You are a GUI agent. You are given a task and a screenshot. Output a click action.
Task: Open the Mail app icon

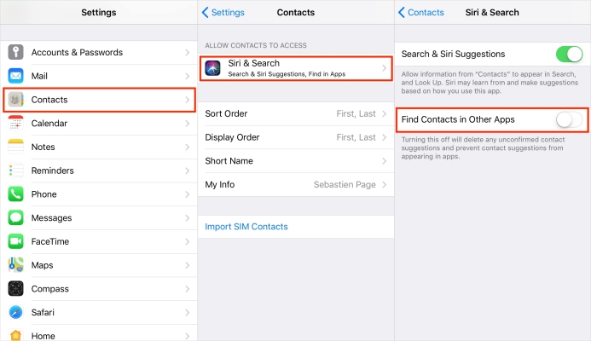(16, 76)
